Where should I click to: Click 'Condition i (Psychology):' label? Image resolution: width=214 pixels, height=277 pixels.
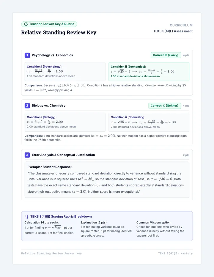tap(45, 67)
